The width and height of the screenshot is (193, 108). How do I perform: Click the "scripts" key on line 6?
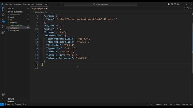(x=49, y=16)
